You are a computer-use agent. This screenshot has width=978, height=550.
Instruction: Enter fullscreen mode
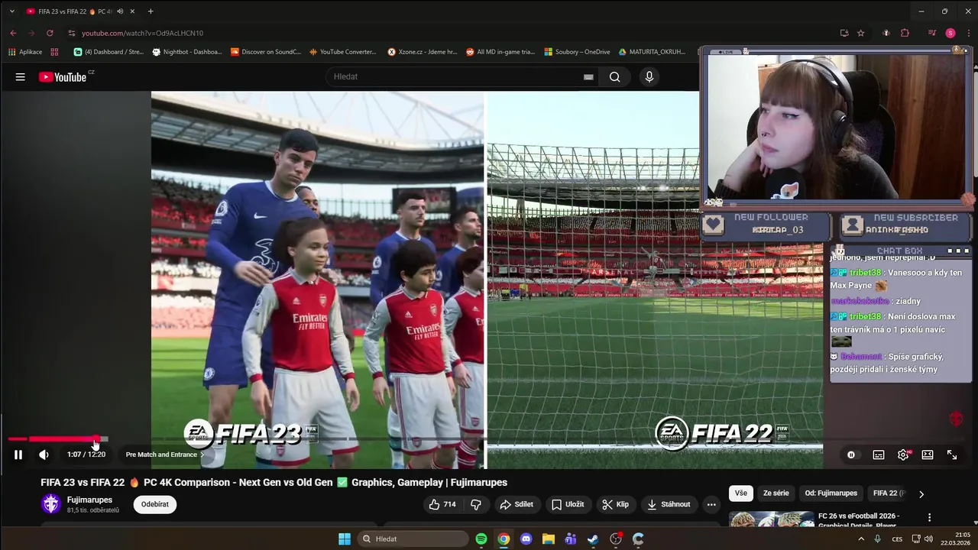coord(952,455)
